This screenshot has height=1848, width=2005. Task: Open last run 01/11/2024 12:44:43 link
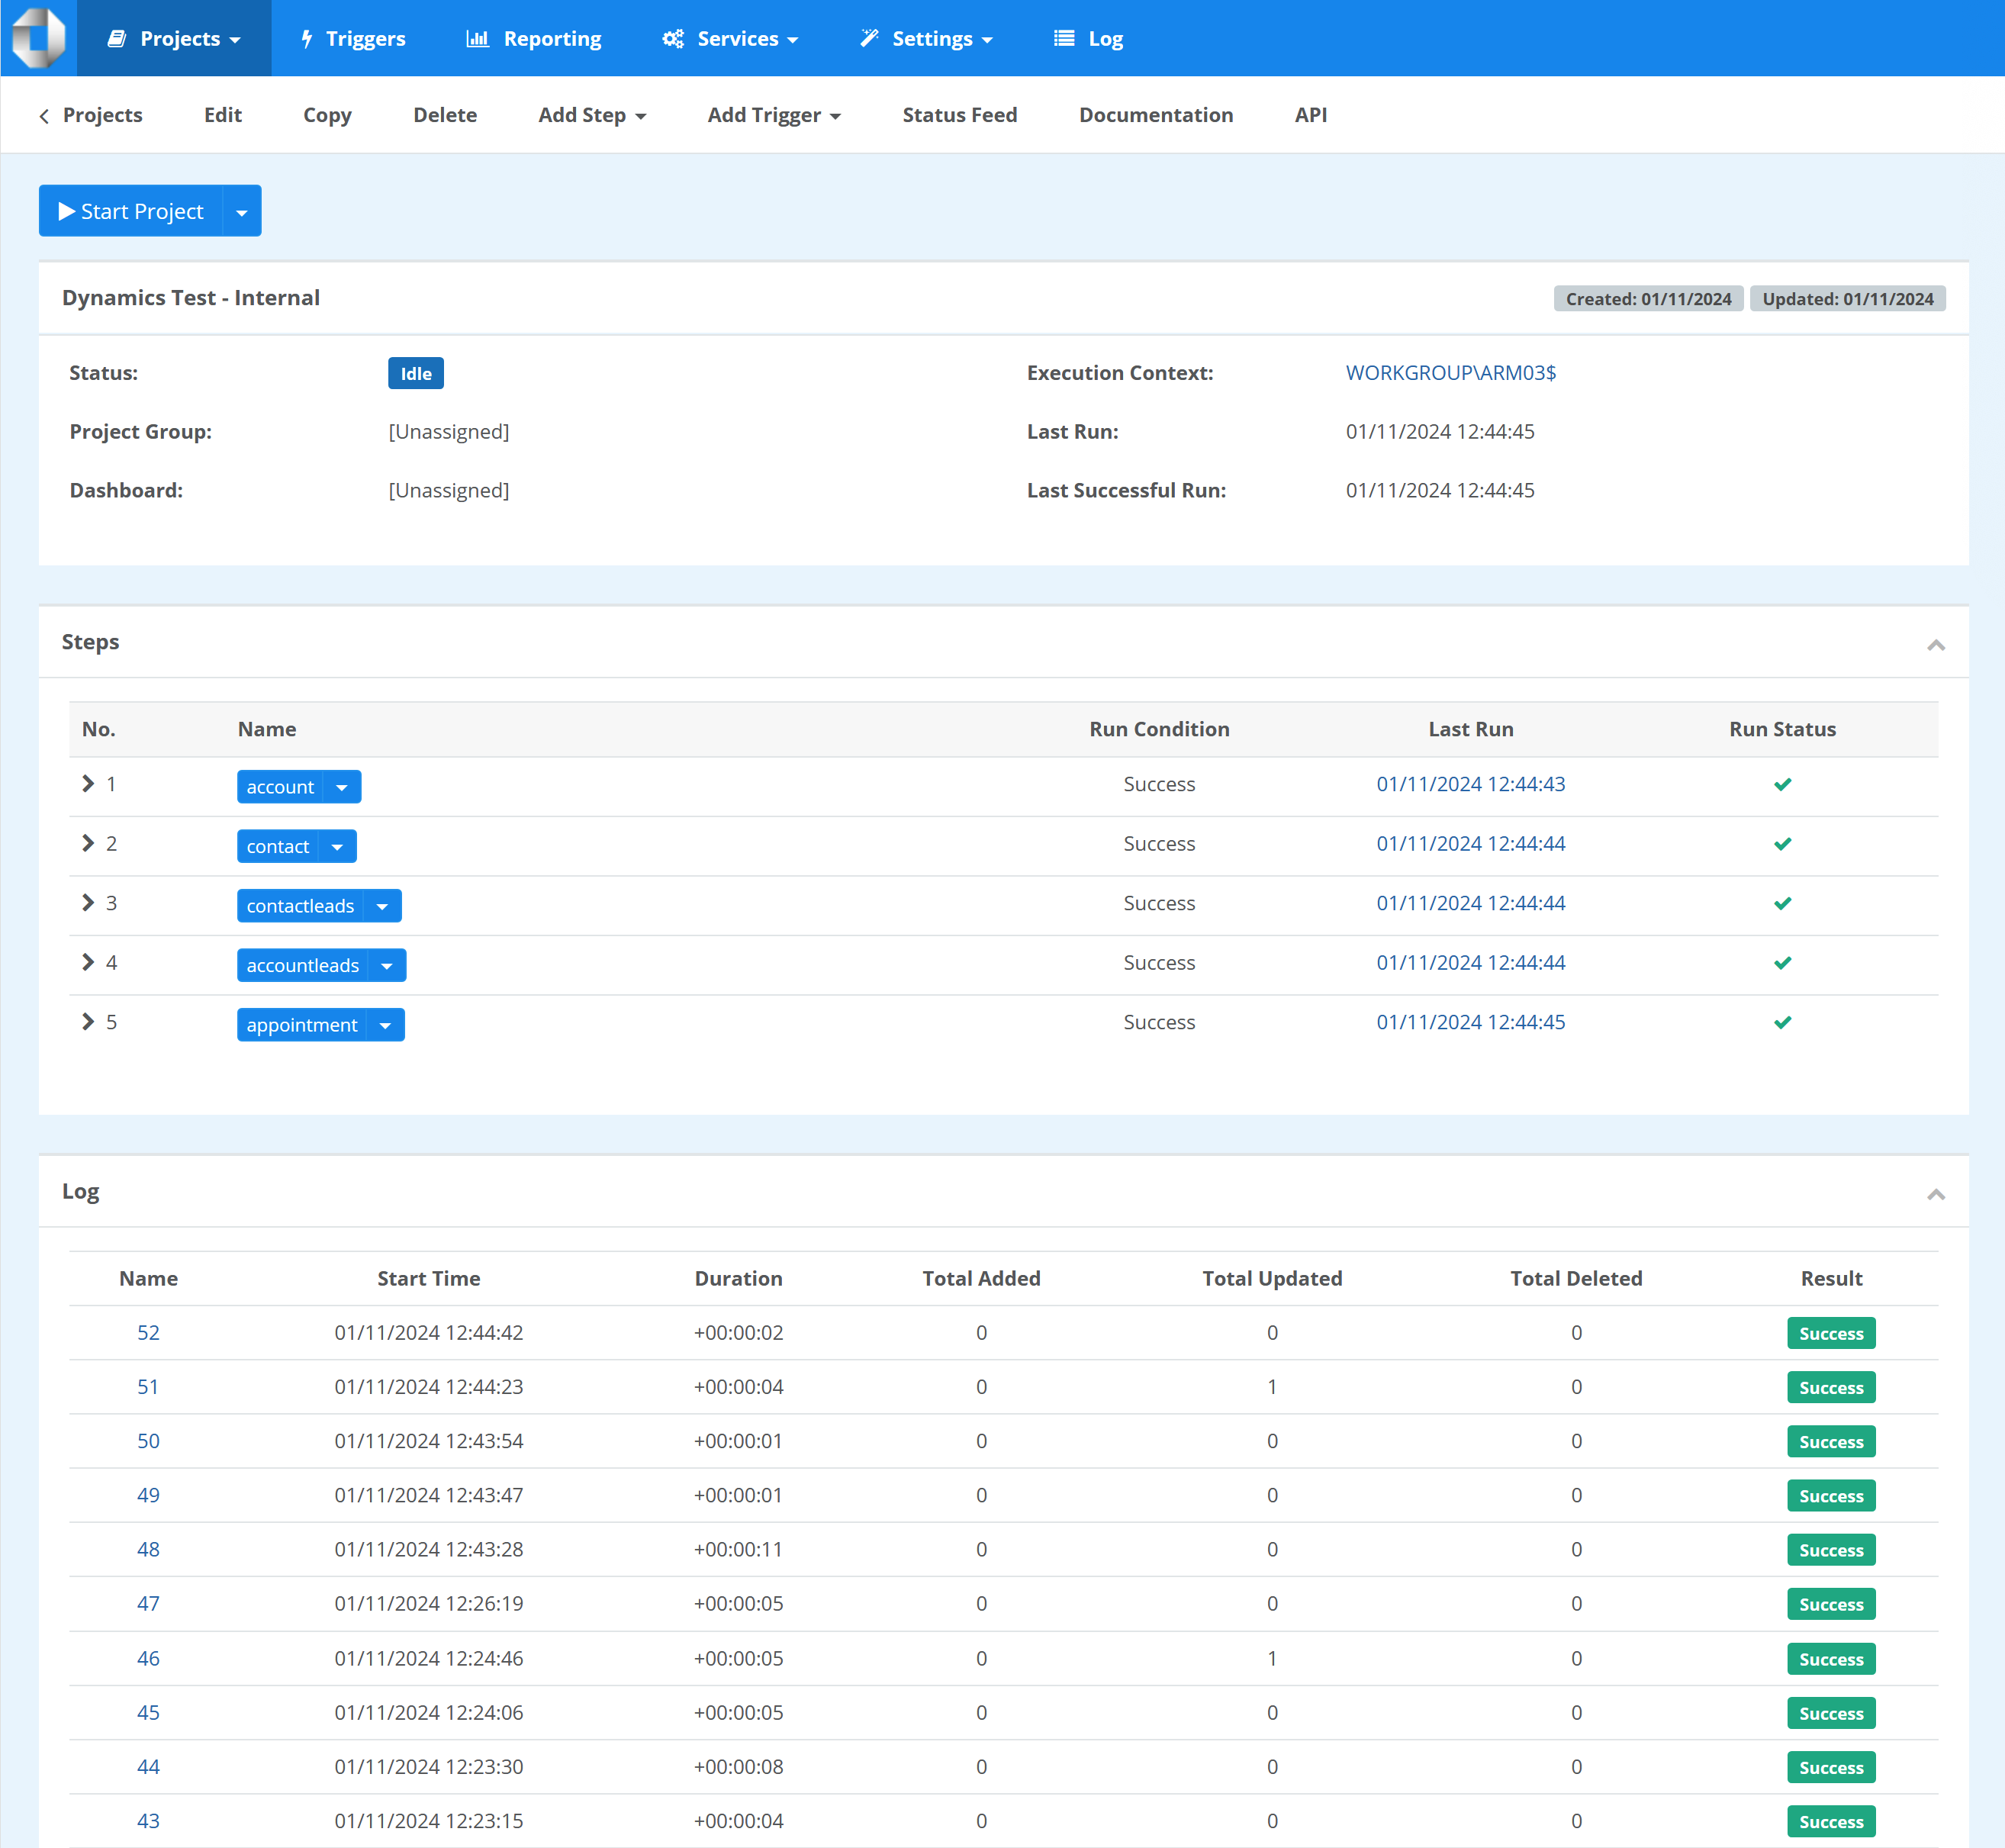tap(1470, 784)
